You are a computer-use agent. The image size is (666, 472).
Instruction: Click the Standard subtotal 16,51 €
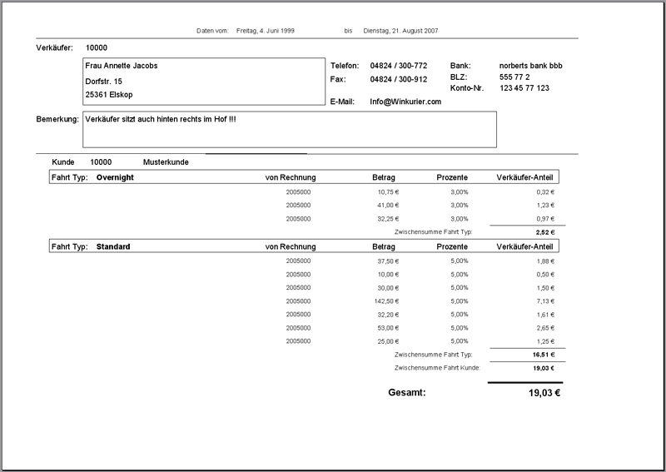coord(544,355)
